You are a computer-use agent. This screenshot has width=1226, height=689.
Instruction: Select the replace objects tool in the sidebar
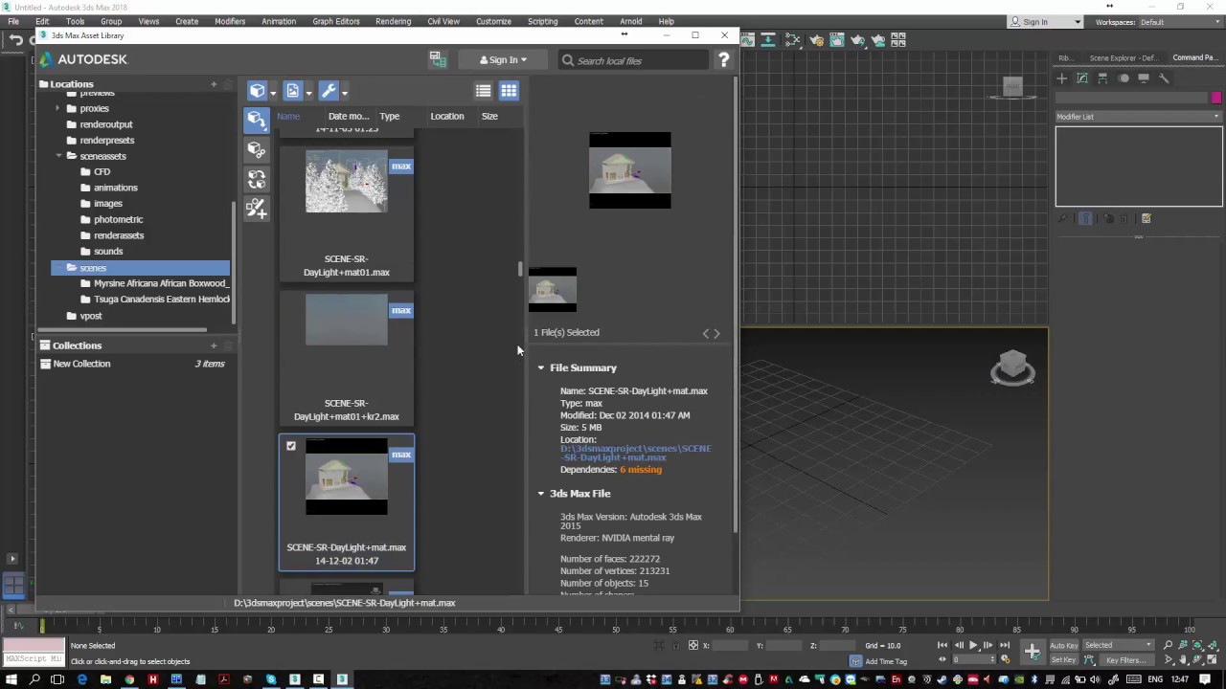pos(256,179)
